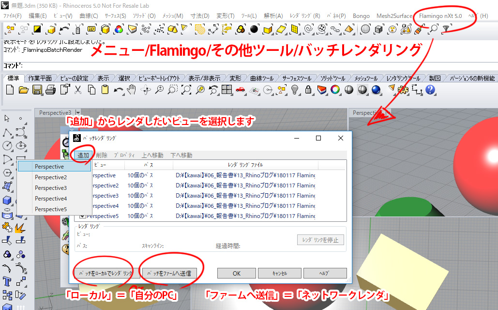Open options with the gear icon

[403, 90]
